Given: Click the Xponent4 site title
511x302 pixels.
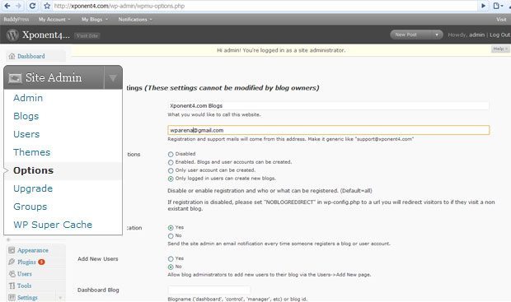Looking at the screenshot, I should (x=46, y=35).
